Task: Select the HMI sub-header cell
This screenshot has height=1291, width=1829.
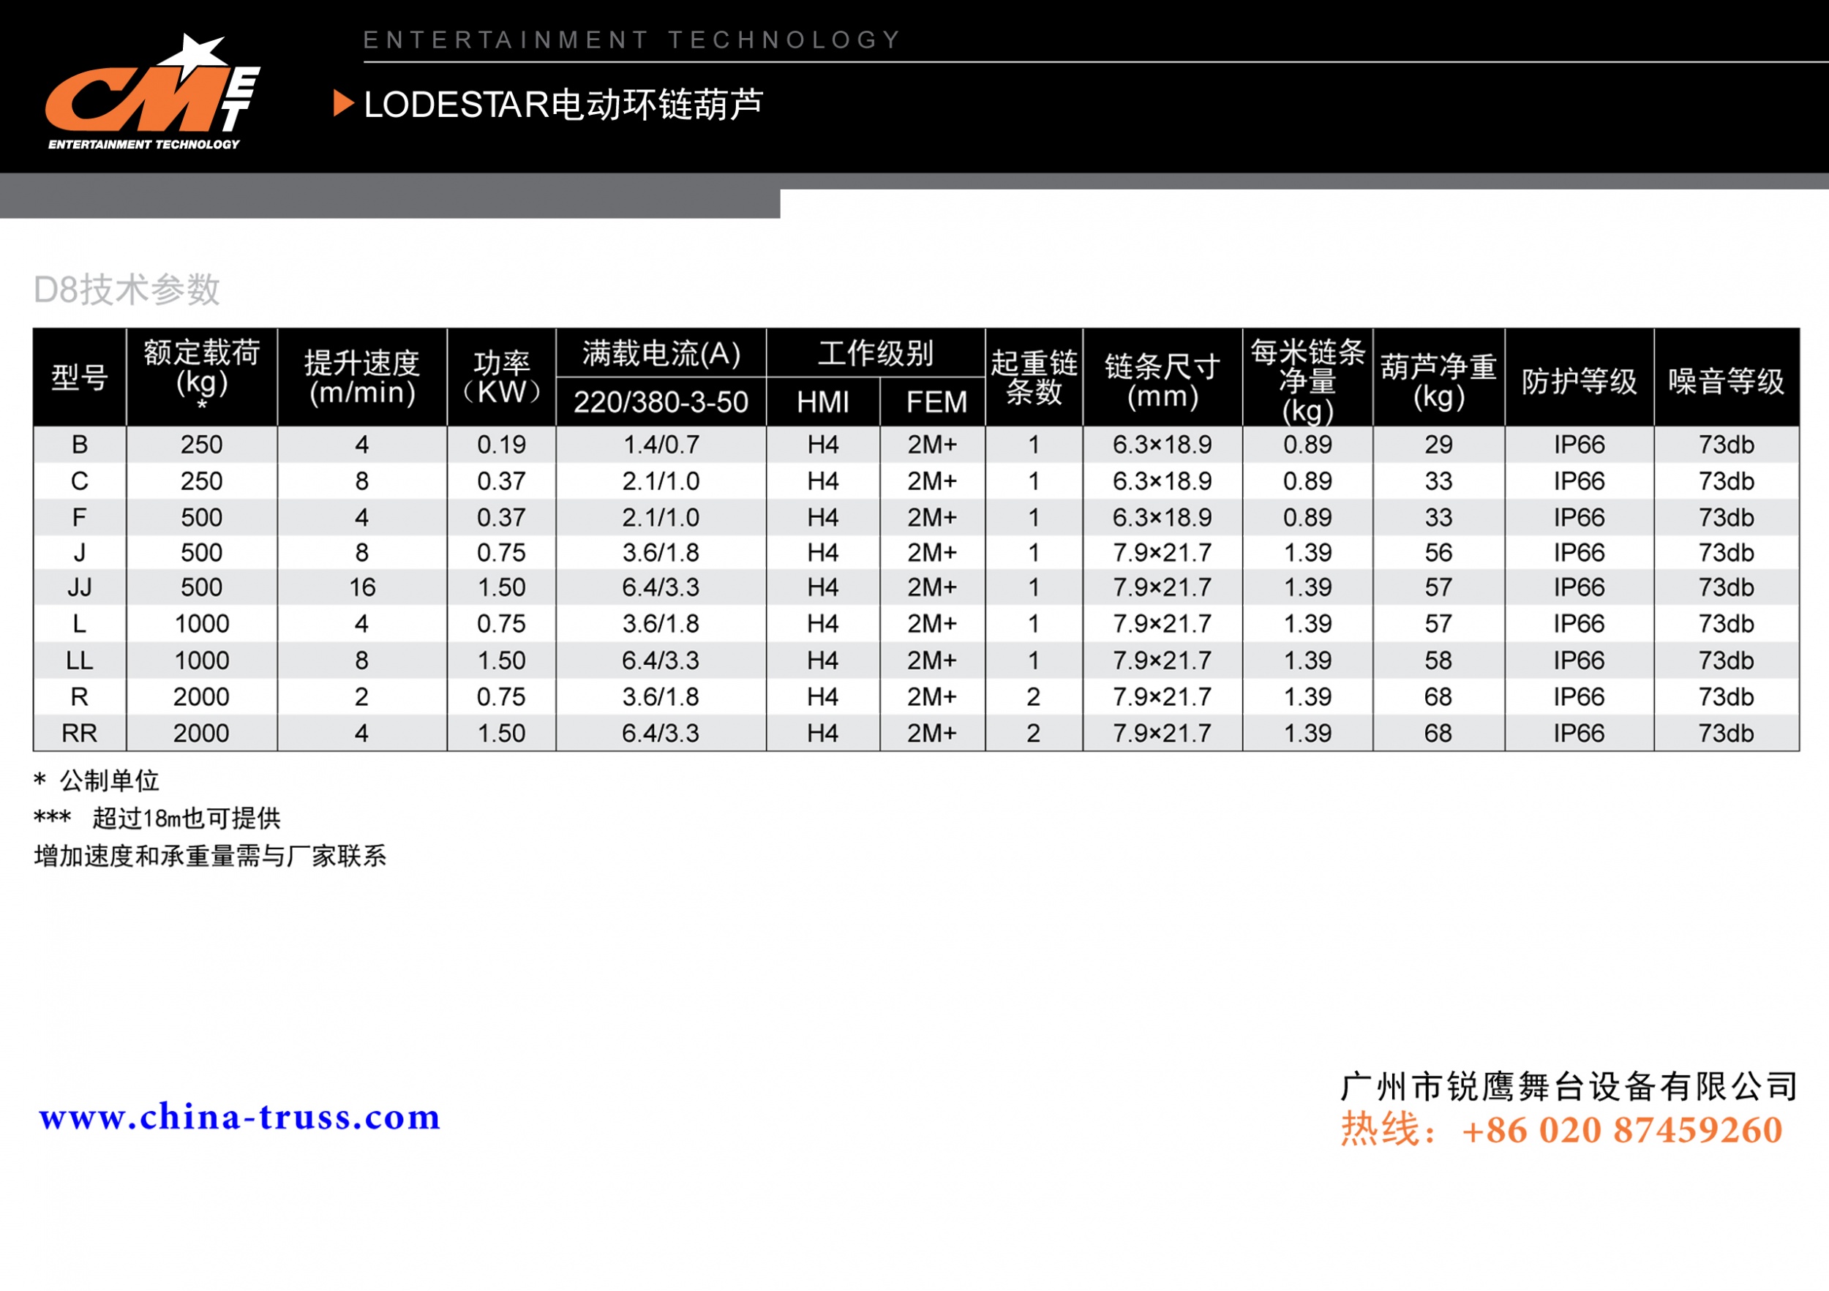Action: click(822, 402)
